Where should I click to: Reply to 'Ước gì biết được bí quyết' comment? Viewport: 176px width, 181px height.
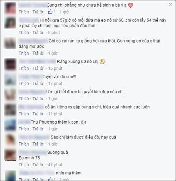point(38,99)
